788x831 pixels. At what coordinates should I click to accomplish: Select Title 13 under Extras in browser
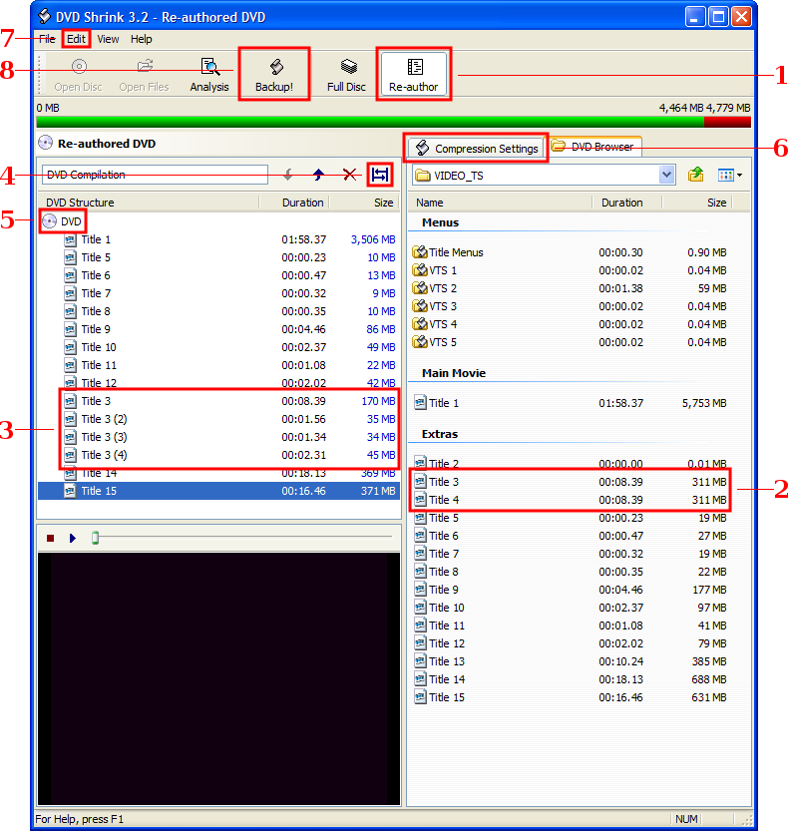pos(440,661)
